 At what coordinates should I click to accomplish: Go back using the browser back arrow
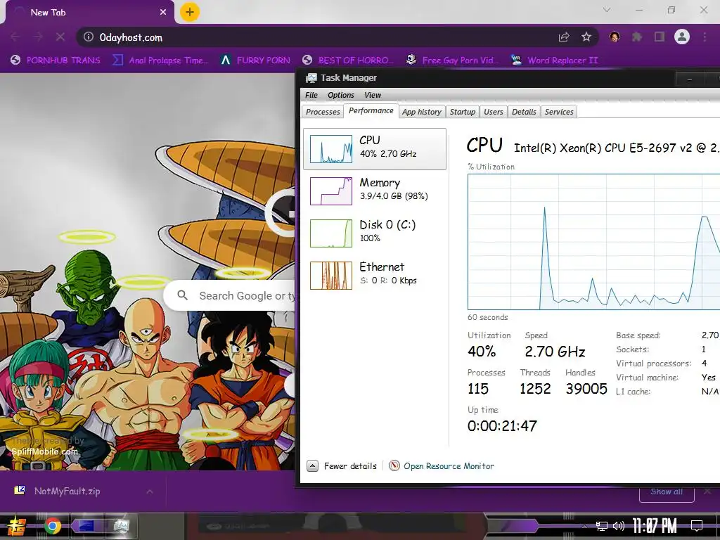[15, 37]
